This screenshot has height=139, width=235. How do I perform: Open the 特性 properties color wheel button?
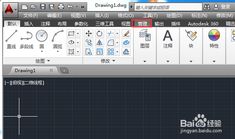point(214,39)
